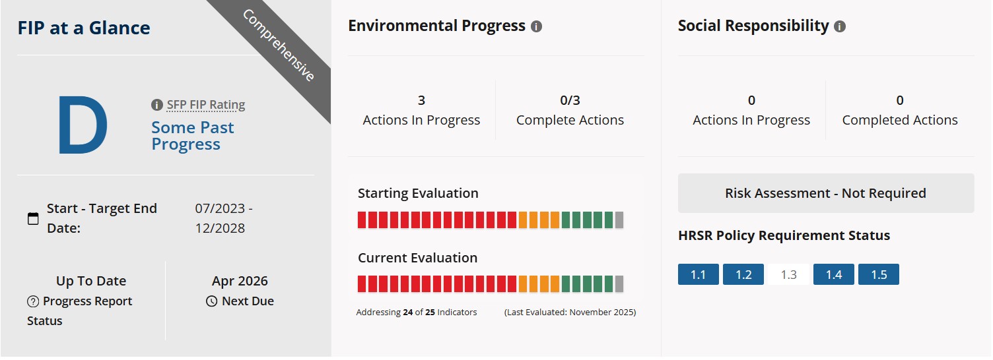This screenshot has height=360, width=993.
Task: Open HRSR policy requirement 1.4
Action: (x=833, y=274)
